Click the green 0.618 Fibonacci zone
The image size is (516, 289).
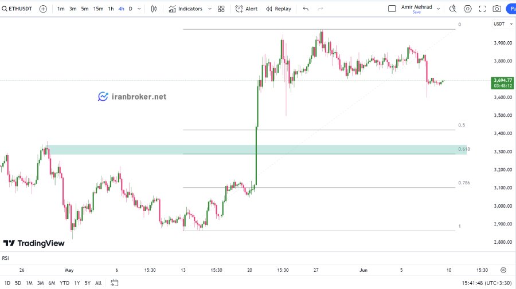coord(257,150)
